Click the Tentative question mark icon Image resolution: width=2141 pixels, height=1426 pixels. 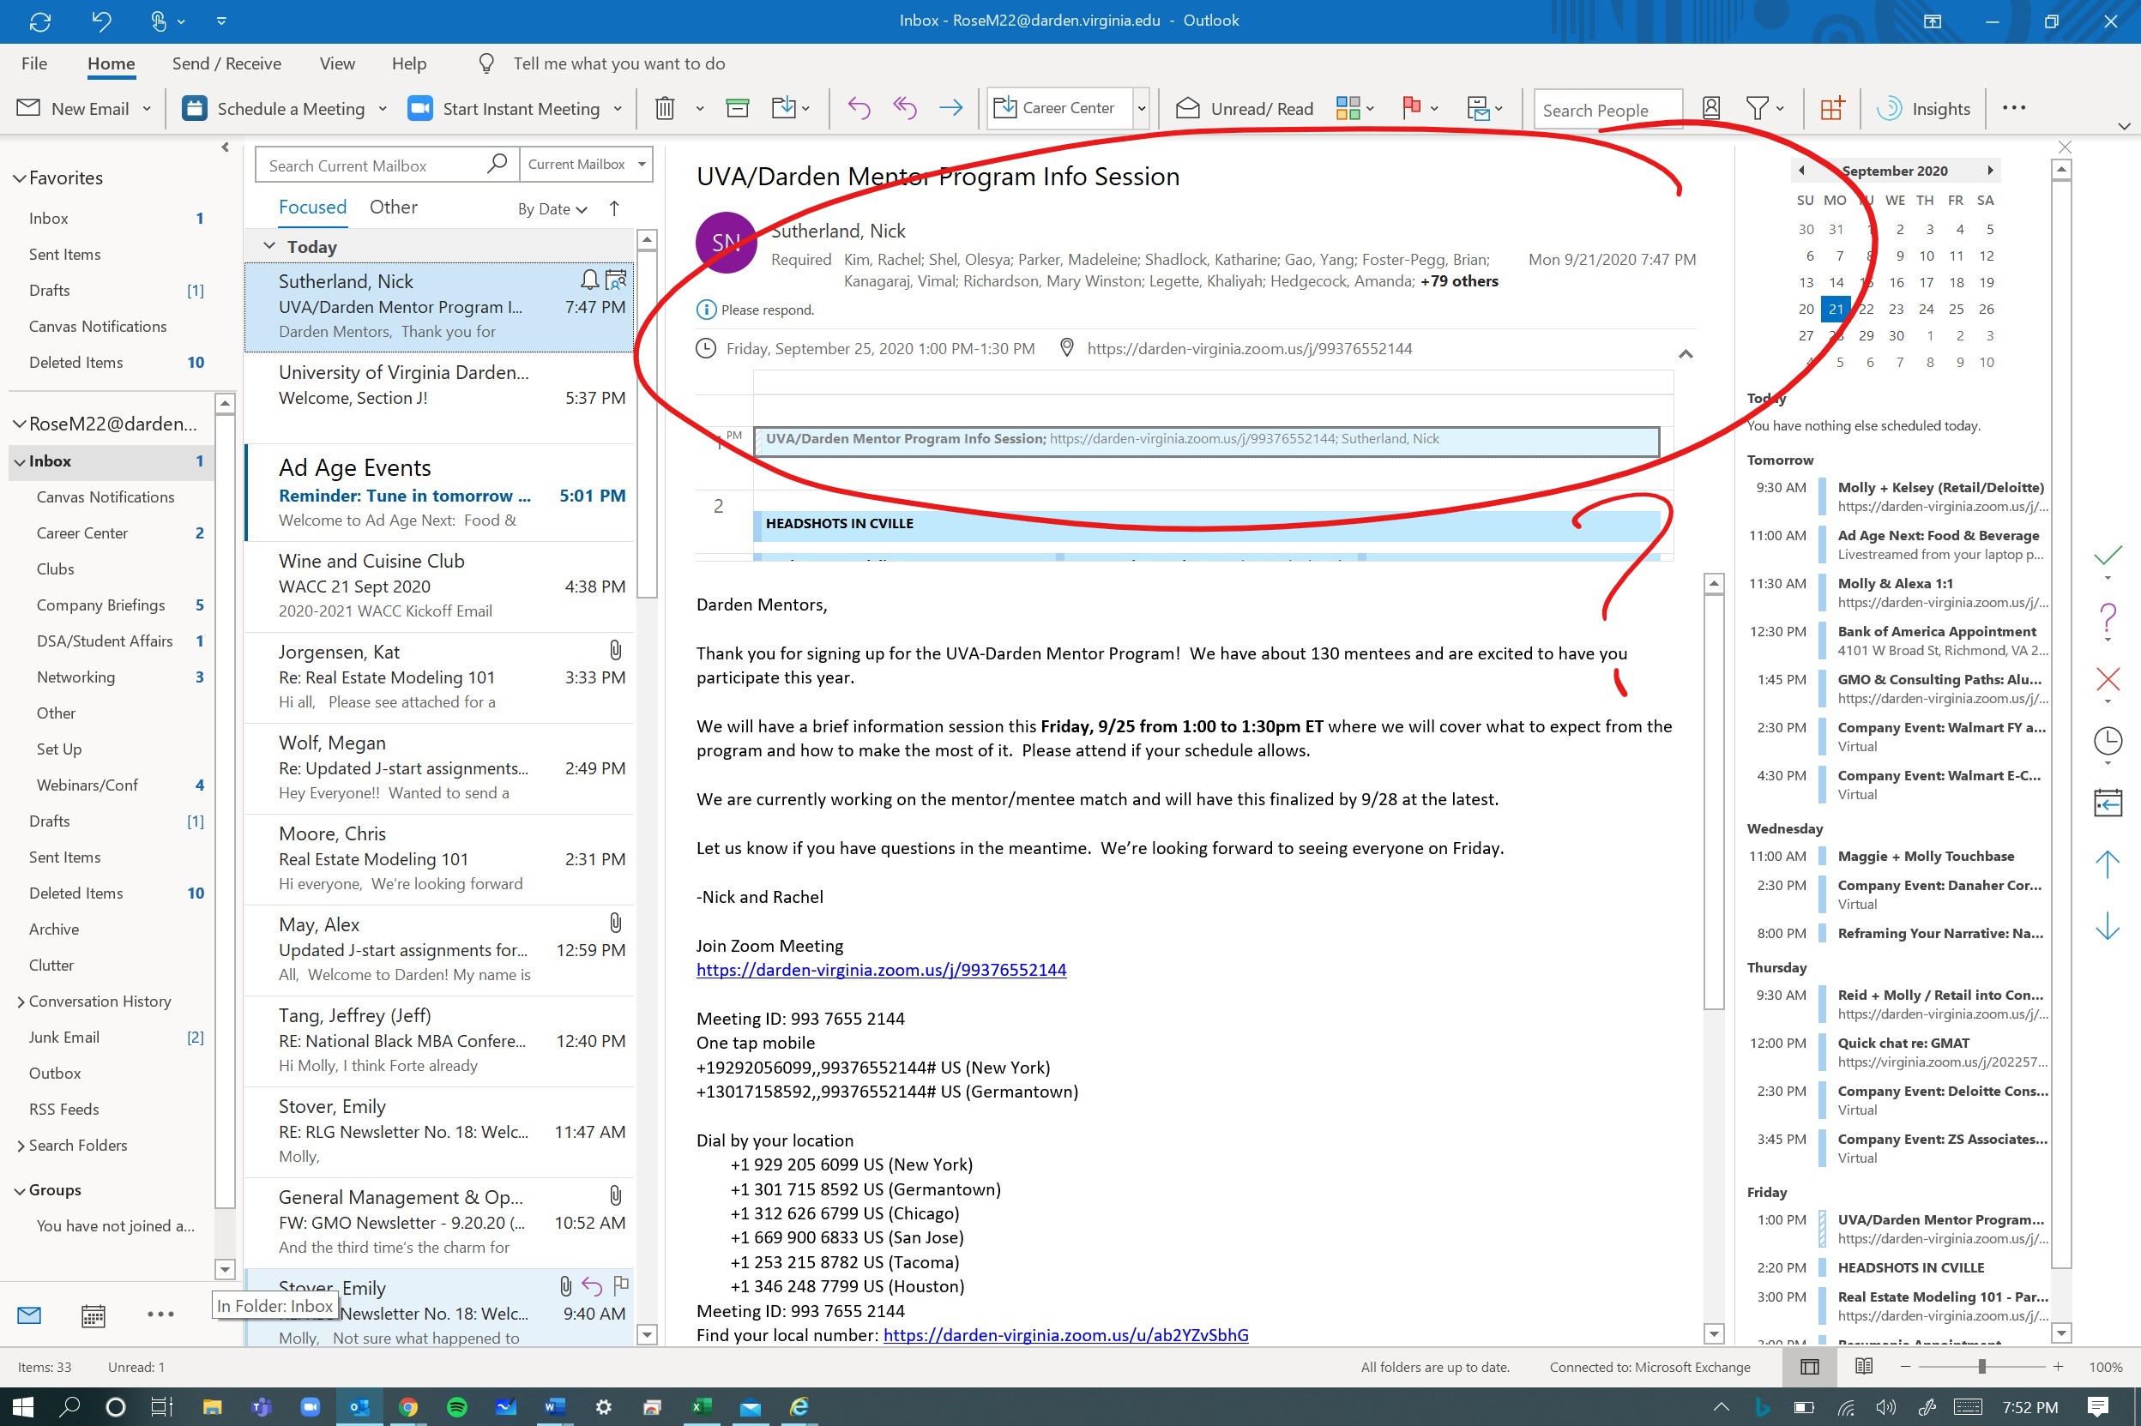click(x=2108, y=618)
